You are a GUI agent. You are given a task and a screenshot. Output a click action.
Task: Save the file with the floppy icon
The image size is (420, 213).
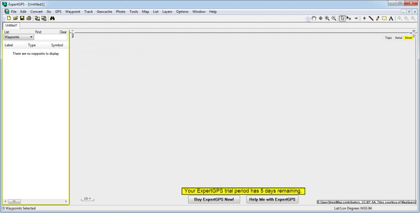(22, 18)
